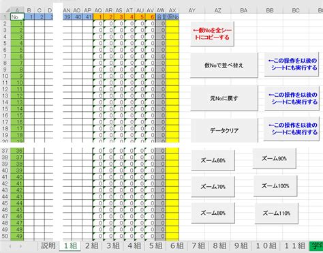Set zoom with the ズーム100% button
The height and width of the screenshot is (253, 323).
[275, 185]
